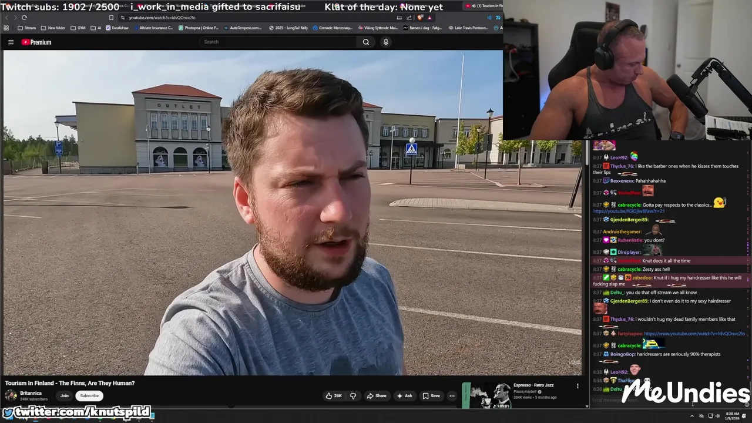Click the YouTube search magnifier button
This screenshot has height=423, width=752.
tap(366, 42)
